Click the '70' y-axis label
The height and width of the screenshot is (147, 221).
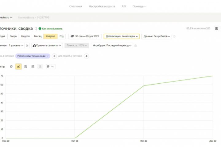tap(2, 76)
